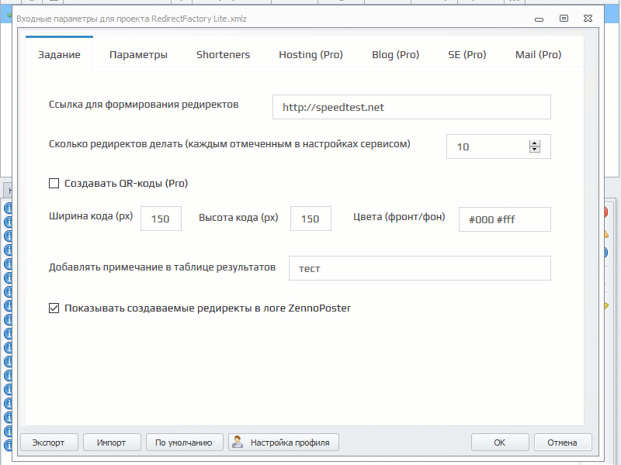The width and height of the screenshot is (621, 465).
Task: Disable showing redirects in ZennoPoster log
Action: point(54,308)
